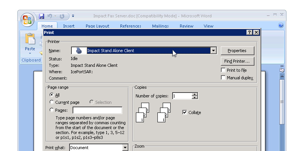Screen dimensions: 302x151
Task: Select the Current page radio button
Action: pyautogui.click(x=52, y=102)
